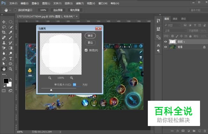Select the Clone Stamp tool

tap(4, 43)
